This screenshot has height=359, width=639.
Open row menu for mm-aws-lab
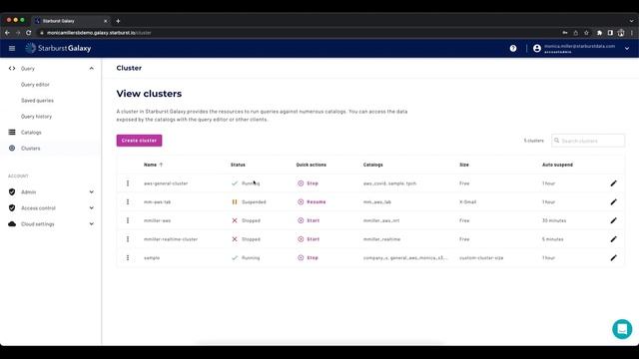[x=128, y=201]
